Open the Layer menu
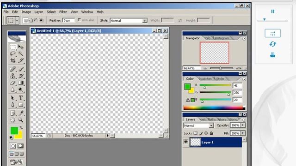 (x=38, y=12)
